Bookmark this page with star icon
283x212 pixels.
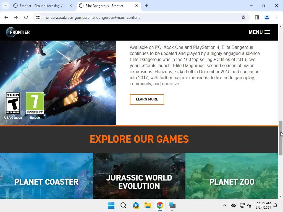tap(243, 17)
